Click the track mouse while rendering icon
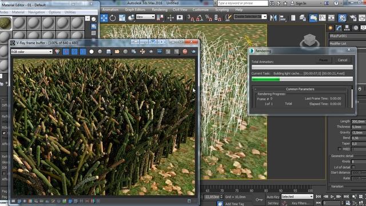Image resolution: width=366 pixels, height=206 pixels. tap(142, 51)
